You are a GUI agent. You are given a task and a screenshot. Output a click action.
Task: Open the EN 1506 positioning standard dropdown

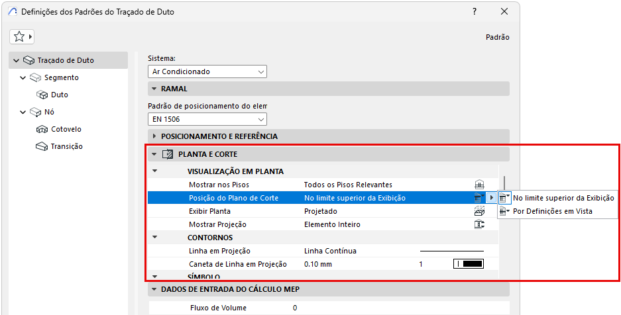coord(207,118)
